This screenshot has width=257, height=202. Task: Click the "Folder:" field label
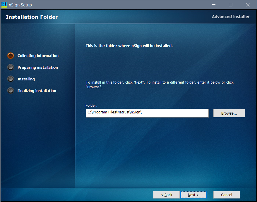[x=91, y=106]
